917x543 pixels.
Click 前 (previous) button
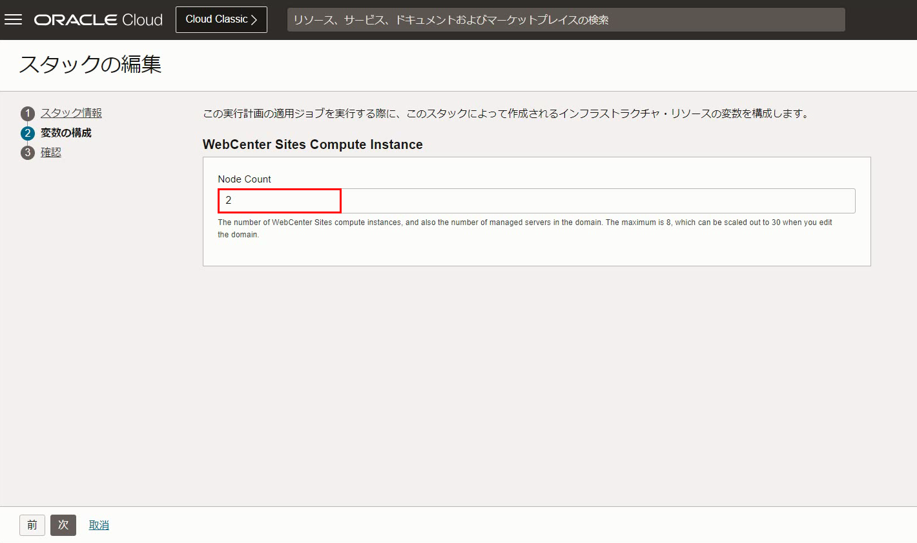32,525
